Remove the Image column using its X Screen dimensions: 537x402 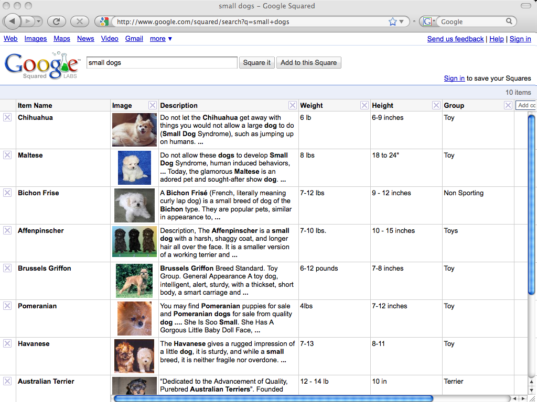(x=152, y=105)
